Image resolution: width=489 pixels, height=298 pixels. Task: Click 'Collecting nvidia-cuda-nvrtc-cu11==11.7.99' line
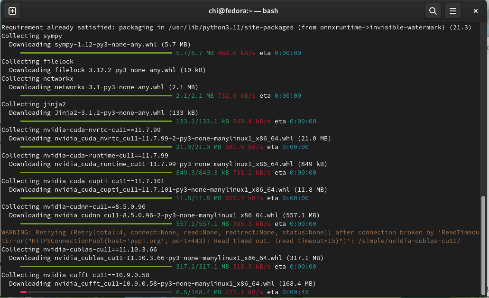pos(81,130)
